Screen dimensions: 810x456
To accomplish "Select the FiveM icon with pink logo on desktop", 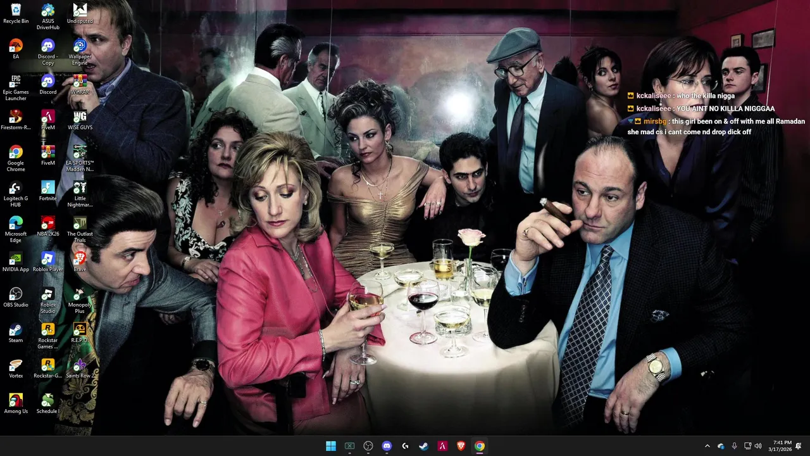I will (47, 120).
